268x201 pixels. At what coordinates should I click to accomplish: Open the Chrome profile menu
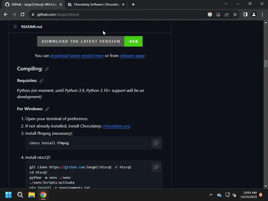point(254,15)
